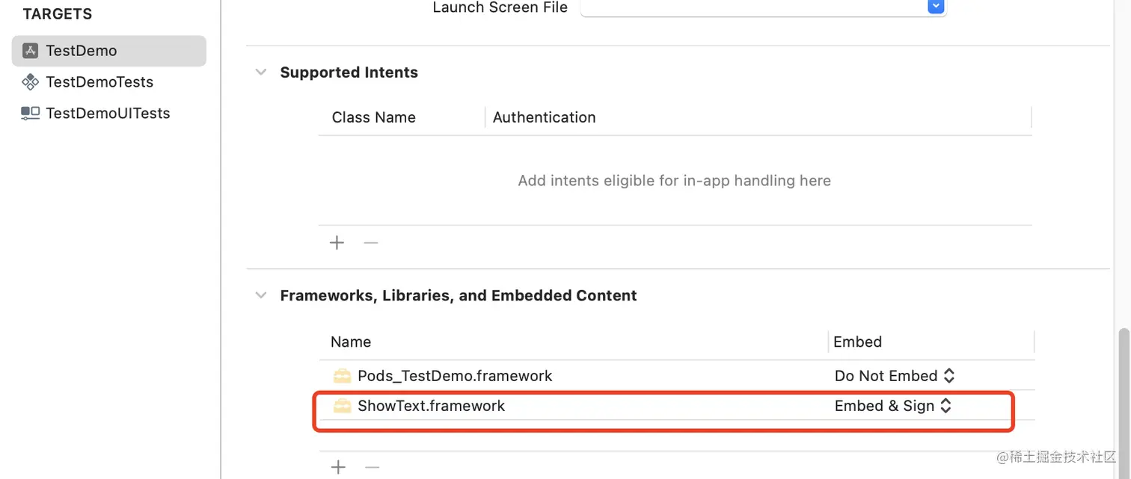Select the Pods_TestDemo.framework row
The image size is (1131, 479).
pyautogui.click(x=676, y=375)
